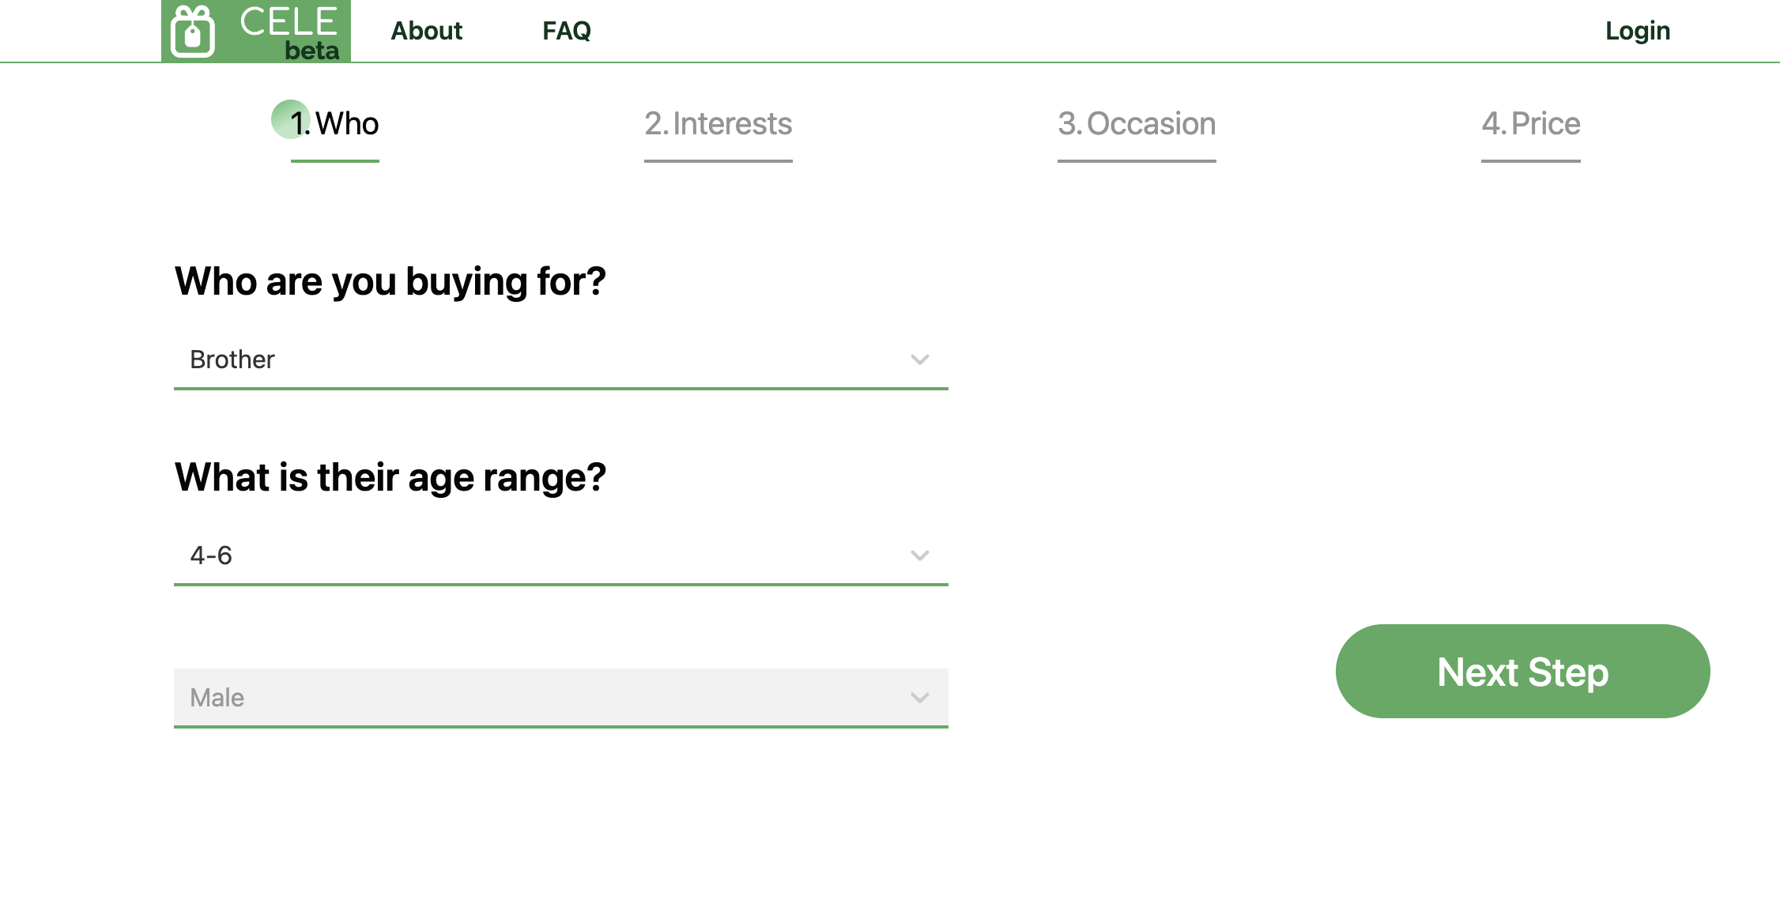Open the '4. Price' step
This screenshot has height=915, width=1780.
click(x=1530, y=124)
